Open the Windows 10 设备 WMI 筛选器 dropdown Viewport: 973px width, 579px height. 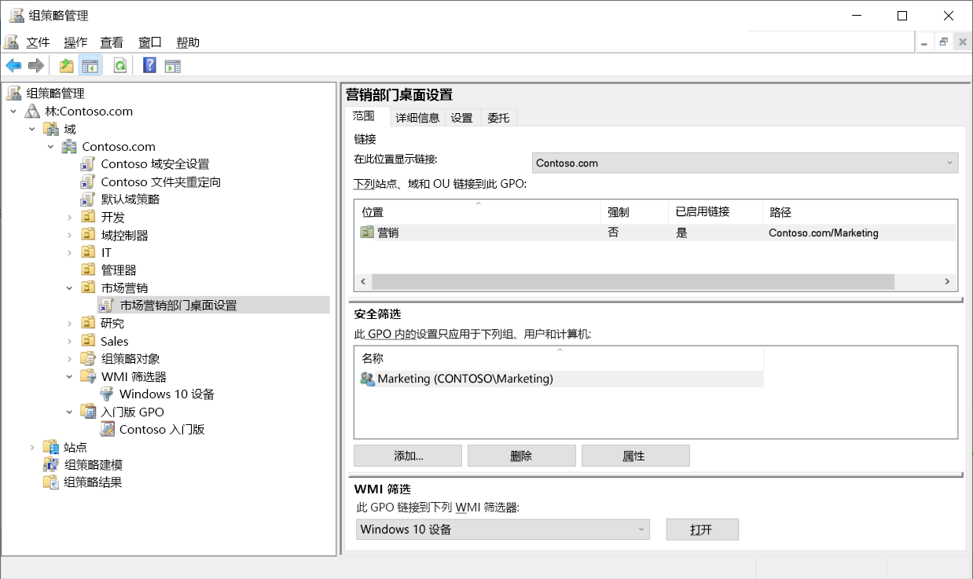[642, 529]
